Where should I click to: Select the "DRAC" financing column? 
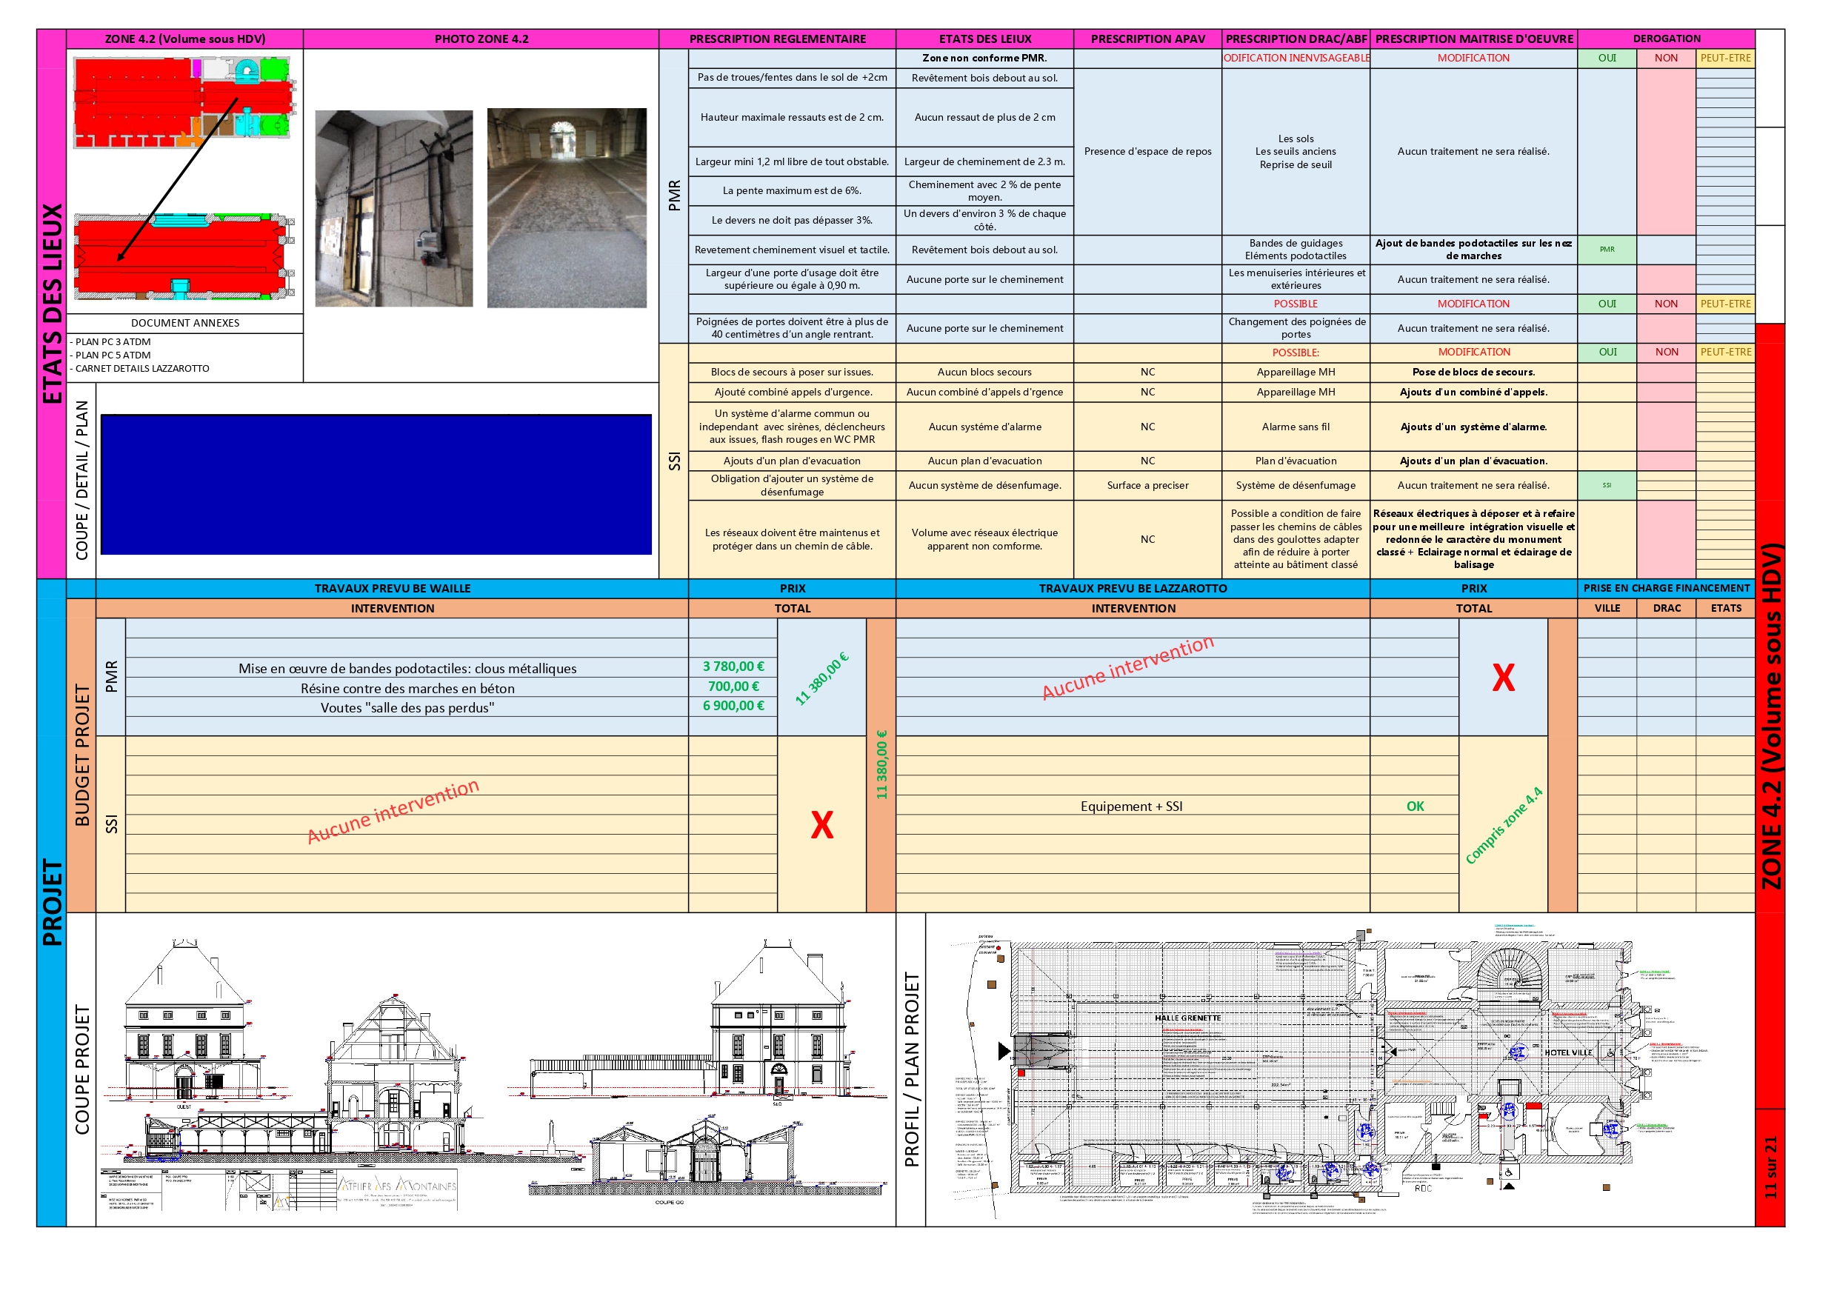pyautogui.click(x=1667, y=609)
